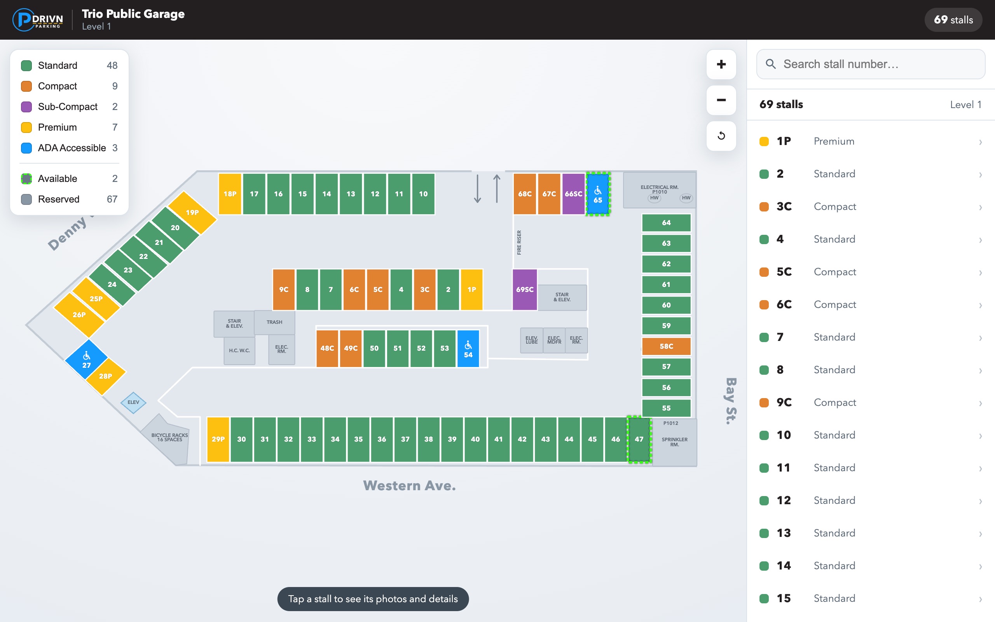Select standard stall 10 on map
This screenshot has width=995, height=622.
[x=423, y=194]
